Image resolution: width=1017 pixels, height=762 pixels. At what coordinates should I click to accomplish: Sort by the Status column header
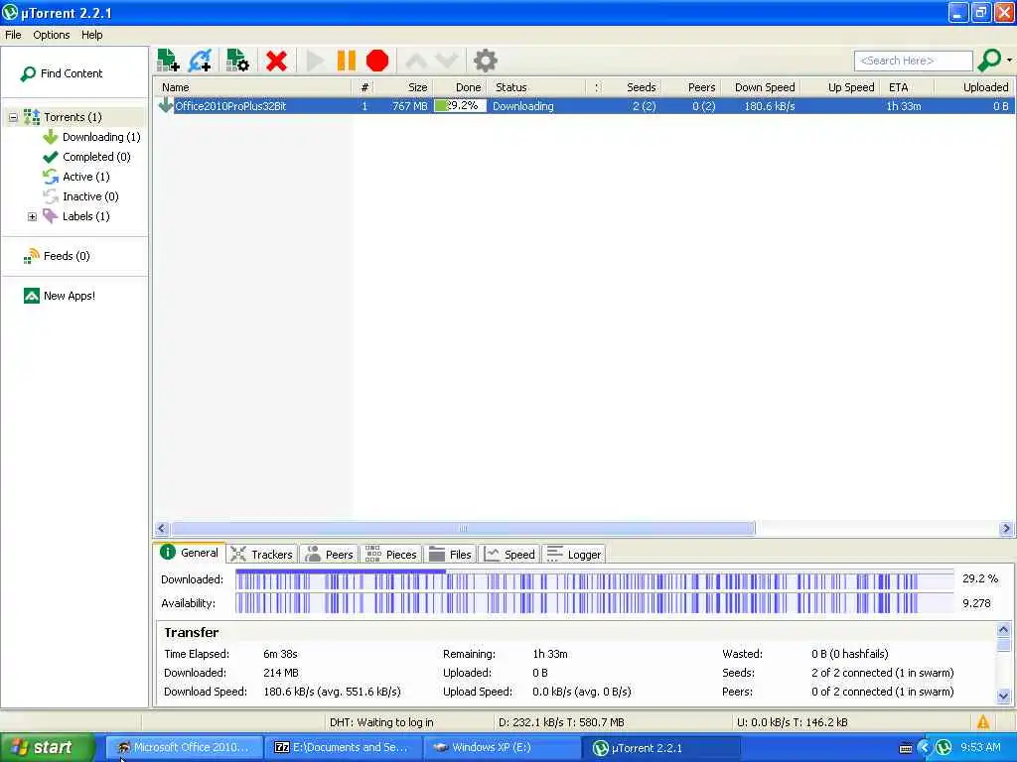(537, 87)
